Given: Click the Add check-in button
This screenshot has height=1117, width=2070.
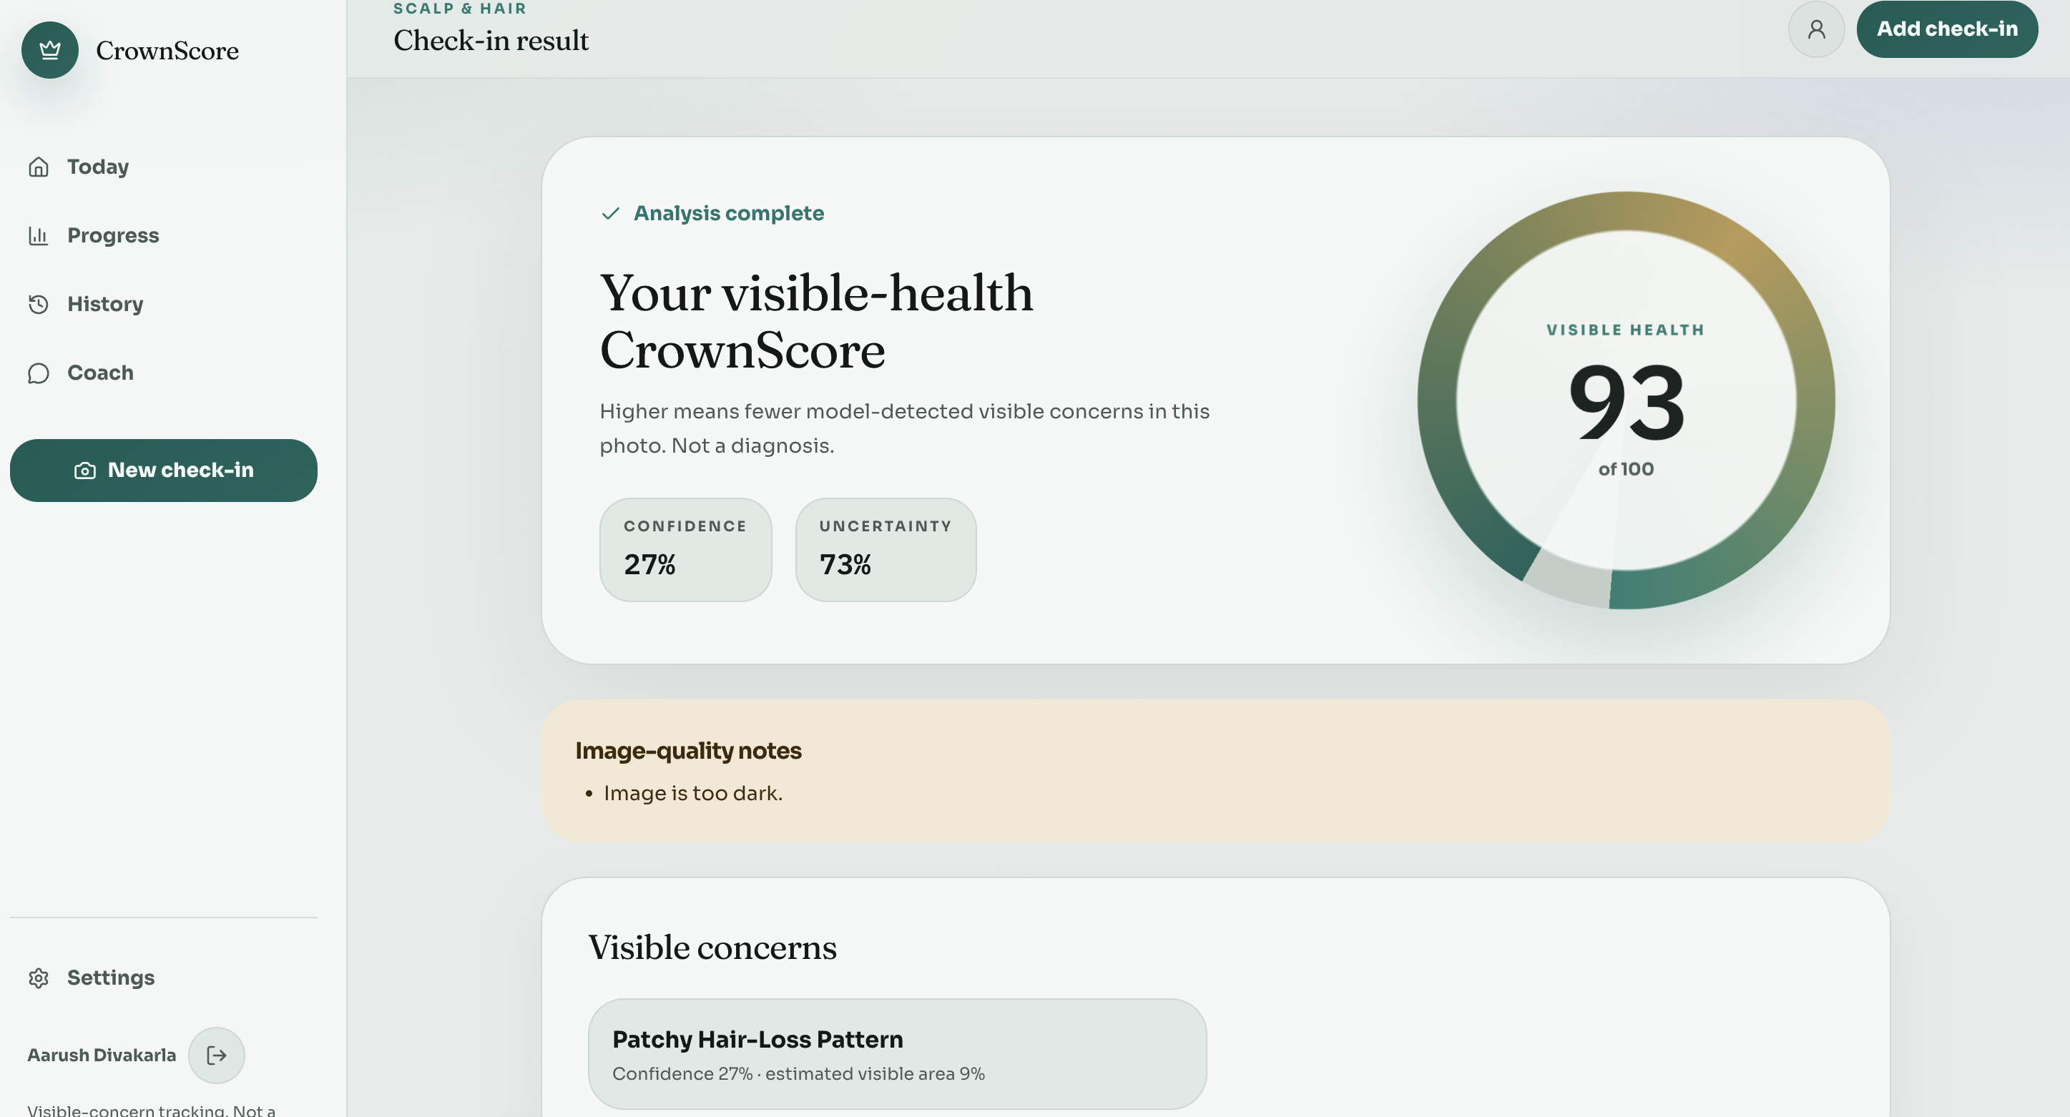Looking at the screenshot, I should (1947, 29).
